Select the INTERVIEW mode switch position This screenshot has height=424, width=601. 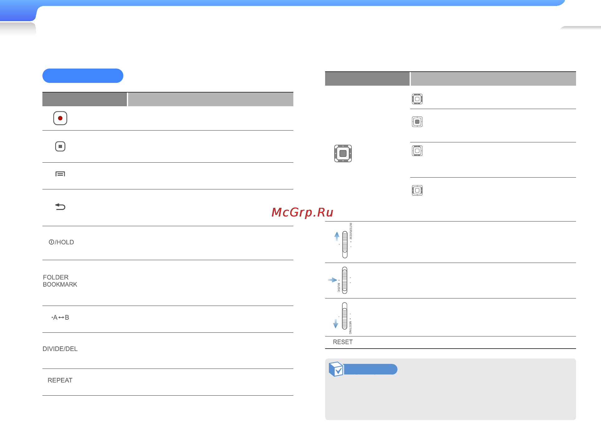(x=344, y=241)
